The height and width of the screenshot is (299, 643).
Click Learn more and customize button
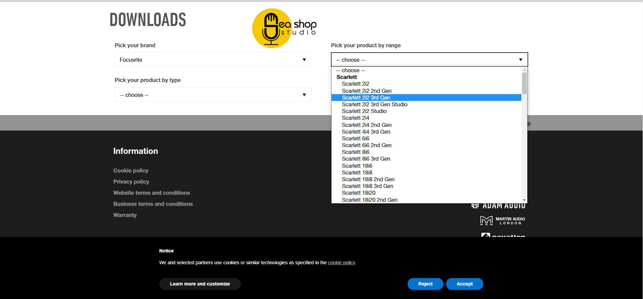click(x=200, y=284)
